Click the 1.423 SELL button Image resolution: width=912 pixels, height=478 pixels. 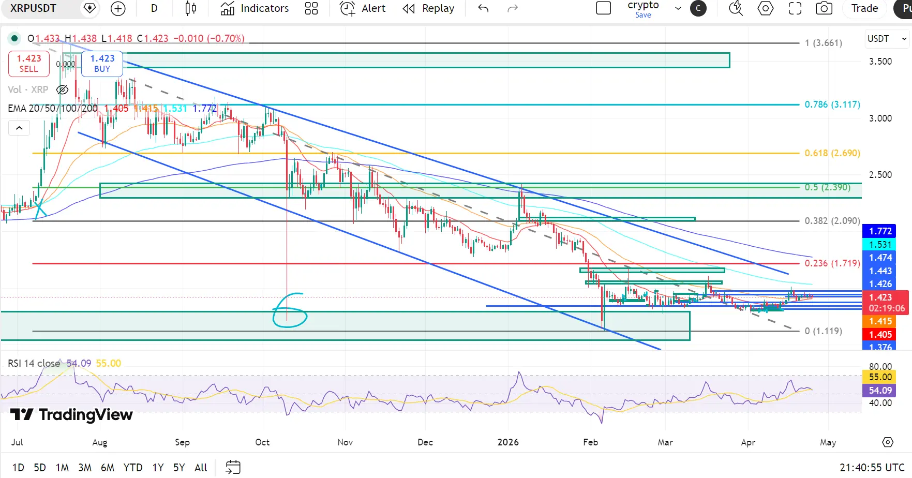(29, 64)
